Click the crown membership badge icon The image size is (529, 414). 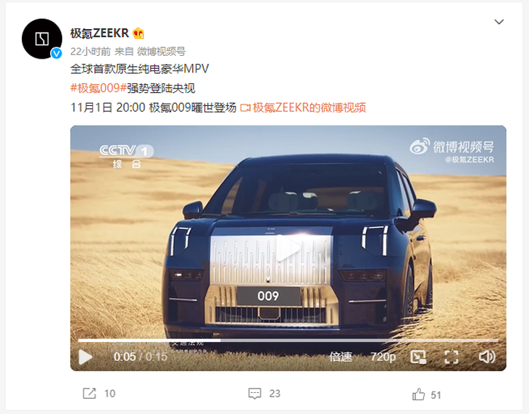pyautogui.click(x=138, y=33)
